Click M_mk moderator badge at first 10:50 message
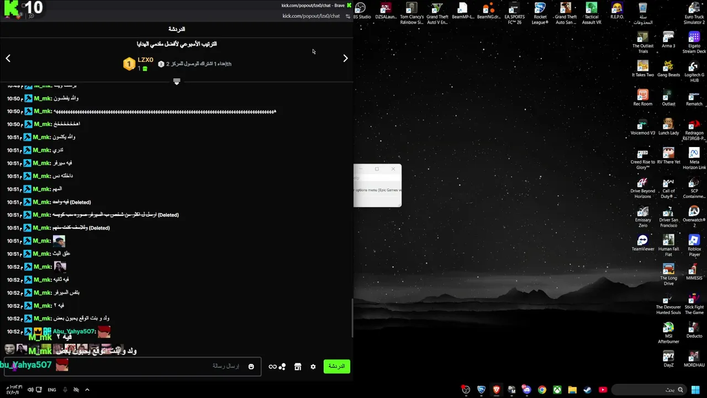The width and height of the screenshot is (707, 398). (28, 98)
